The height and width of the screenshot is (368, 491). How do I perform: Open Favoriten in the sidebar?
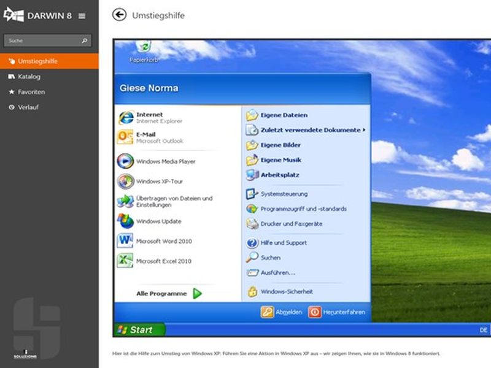click(49, 91)
